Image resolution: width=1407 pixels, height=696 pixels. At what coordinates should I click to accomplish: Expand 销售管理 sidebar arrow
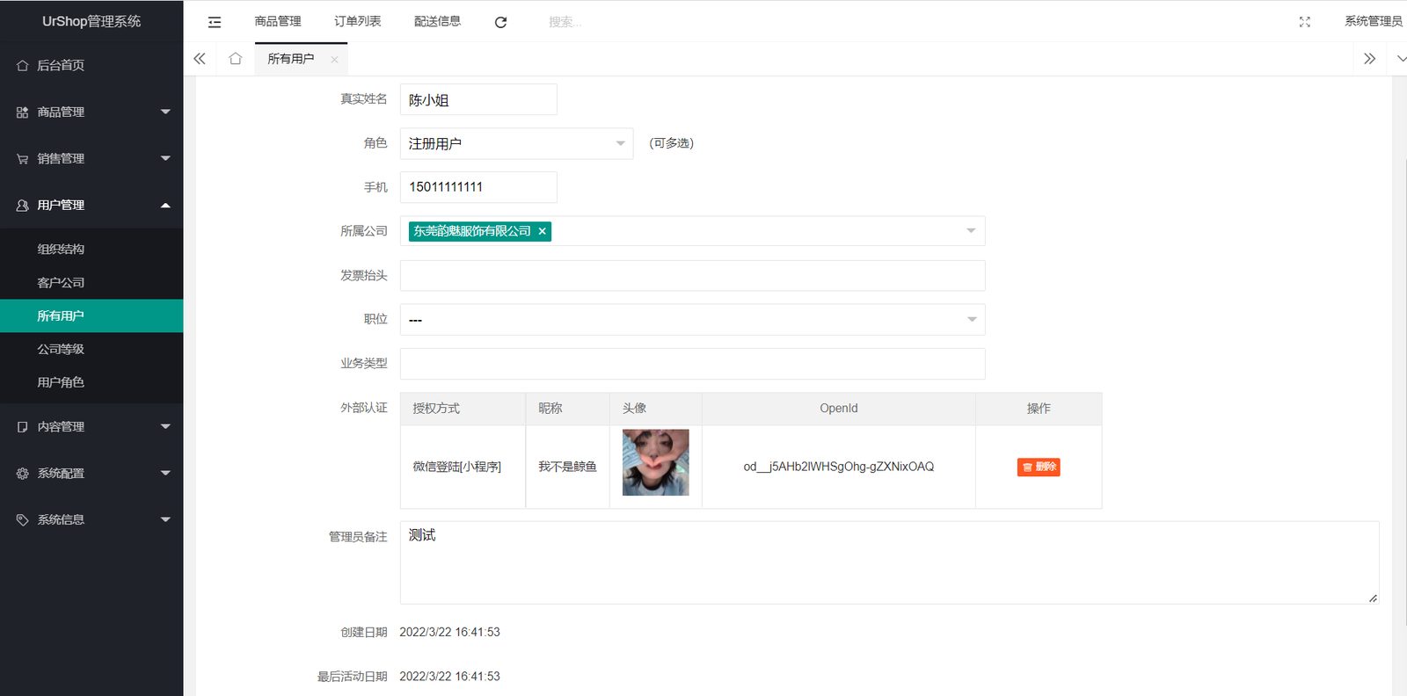[x=165, y=159]
